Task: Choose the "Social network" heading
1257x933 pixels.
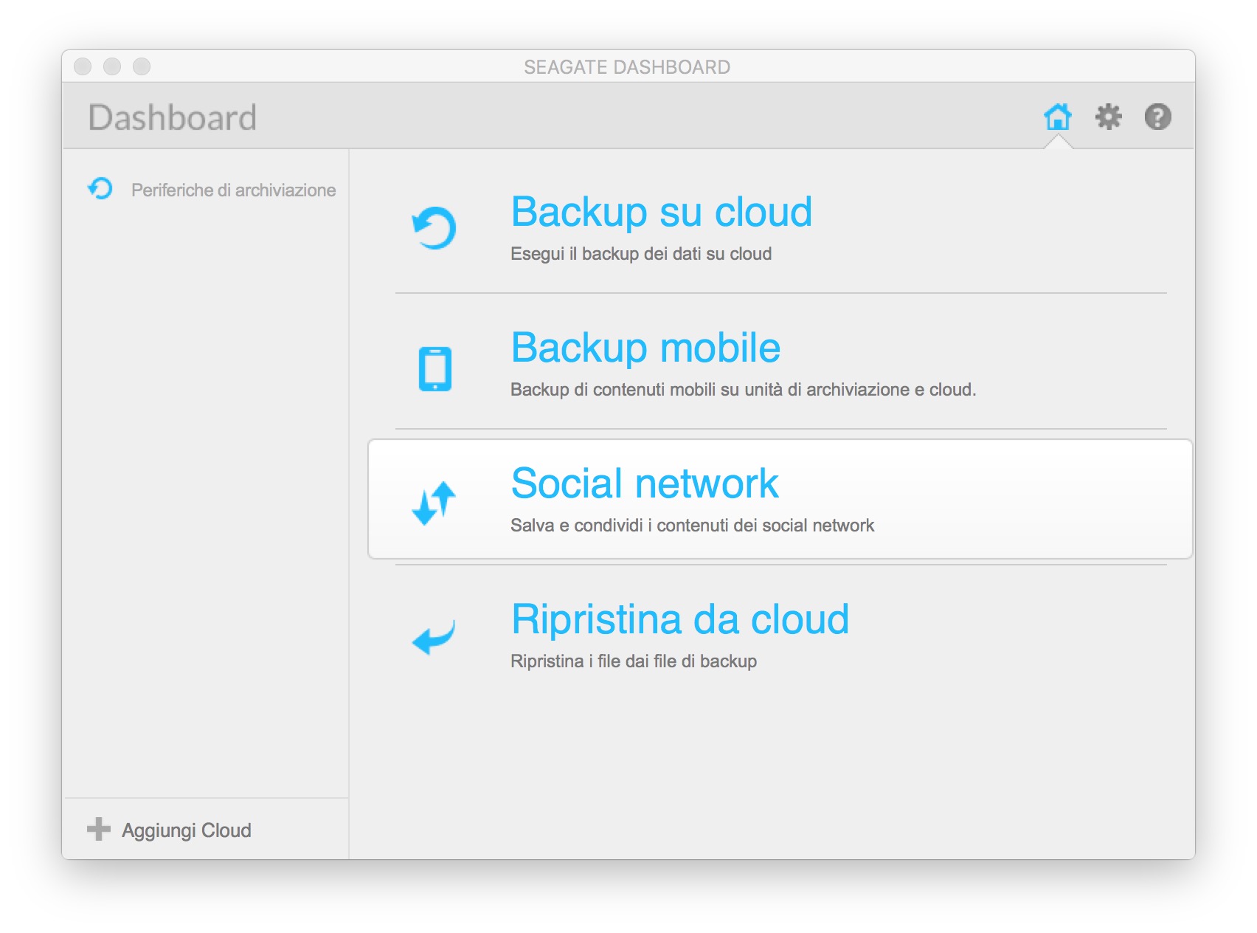Action: [644, 483]
